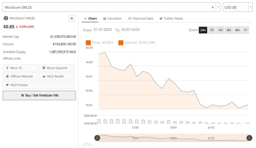The image size is (256, 148).
Task: Edit the From date 01-07-2025
Action: click(x=103, y=30)
